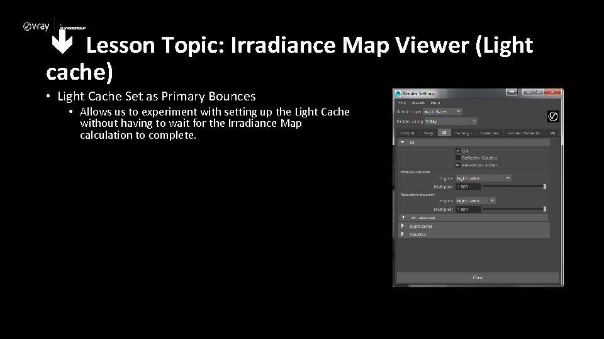Switch to the Settings tab
Screen dimensions: 604x339
(x=462, y=132)
